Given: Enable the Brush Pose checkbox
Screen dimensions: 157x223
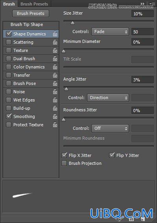Looking at the screenshot, I should 9,83.
